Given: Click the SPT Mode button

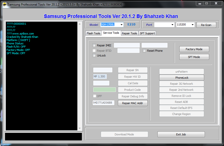Looking at the screenshot, I should 194,57.
